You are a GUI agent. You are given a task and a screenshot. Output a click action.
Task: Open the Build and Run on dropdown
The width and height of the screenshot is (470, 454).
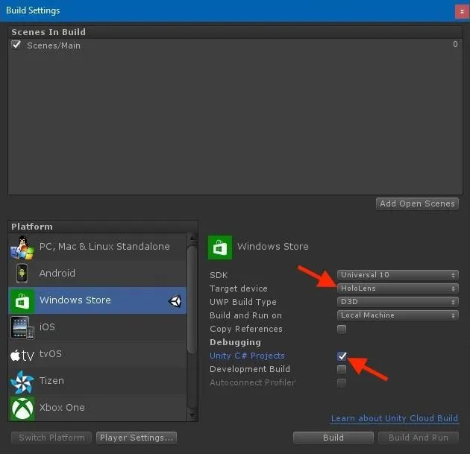pyautogui.click(x=398, y=315)
